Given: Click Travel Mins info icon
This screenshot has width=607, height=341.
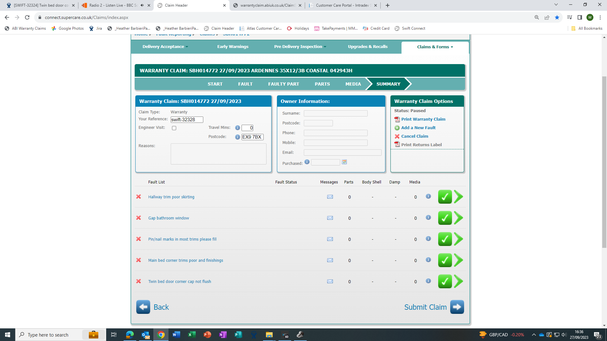Looking at the screenshot, I should coord(237,128).
